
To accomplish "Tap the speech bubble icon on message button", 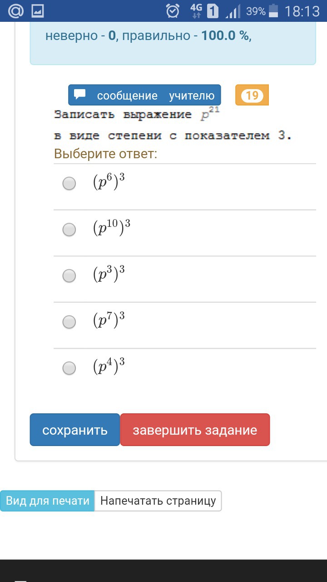I will click(x=80, y=95).
